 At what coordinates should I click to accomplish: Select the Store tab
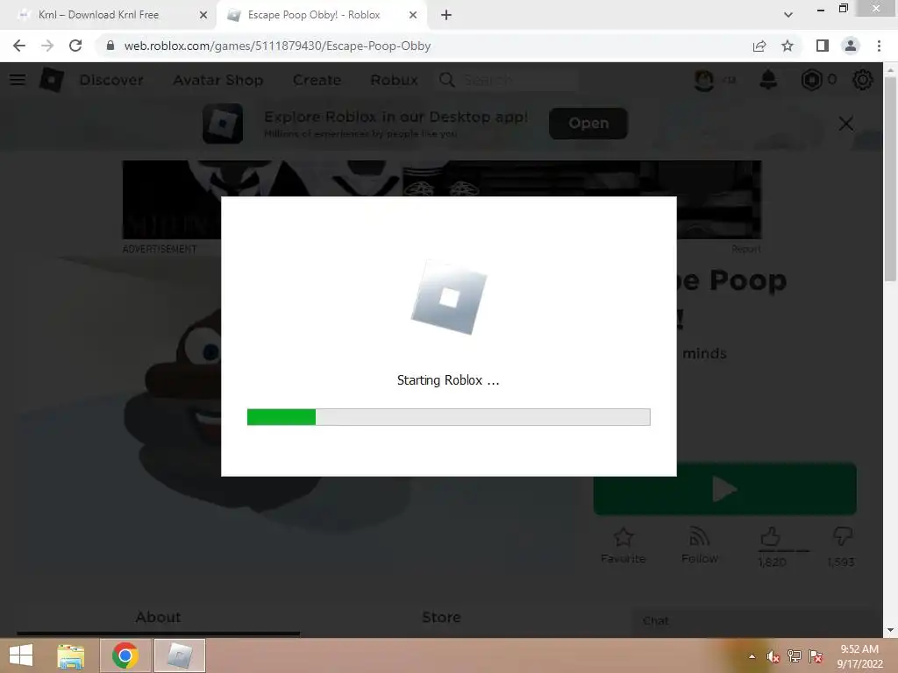[441, 617]
